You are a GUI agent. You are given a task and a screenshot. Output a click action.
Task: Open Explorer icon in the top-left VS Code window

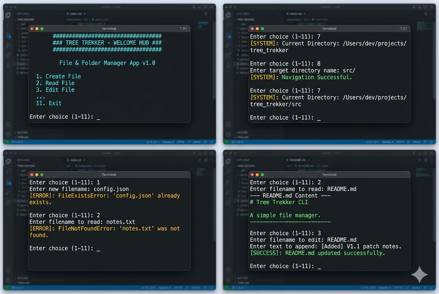tap(8, 15)
